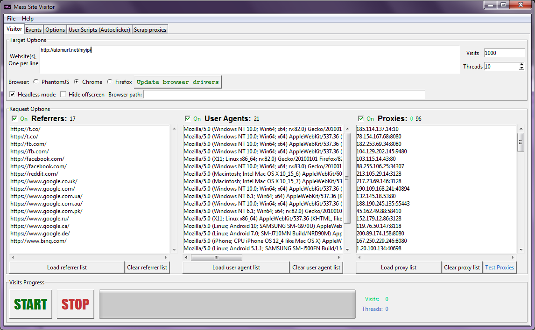Click the Test Proxies link
This screenshot has height=330, width=535.
[500, 268]
